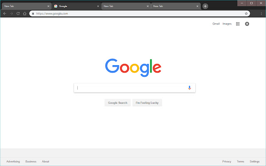Click the I'm Feeling Lucky button
266x166 pixels.
coord(147,103)
